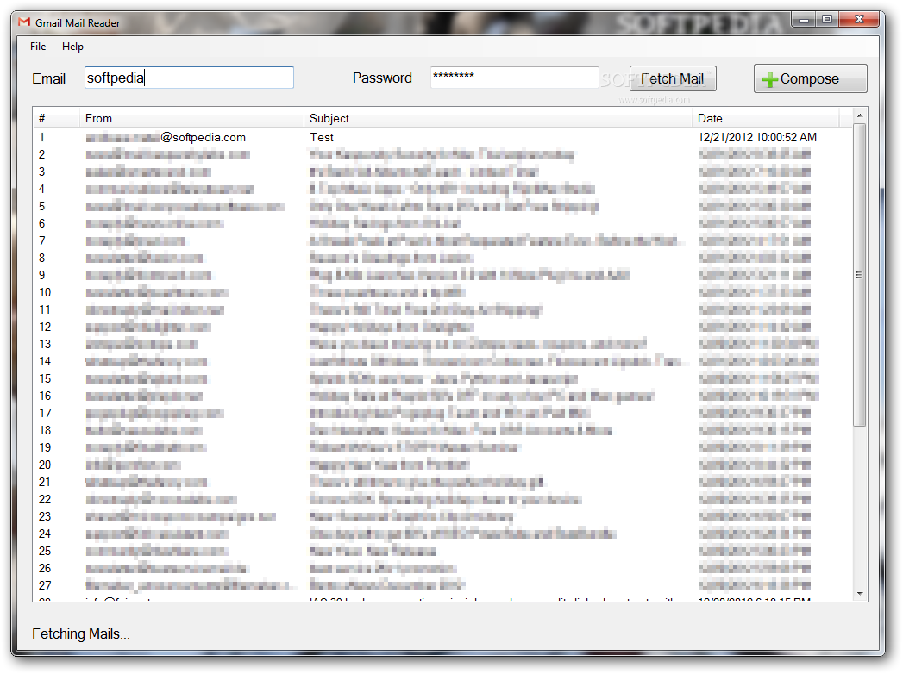Sort by the From column header

pyautogui.click(x=191, y=119)
